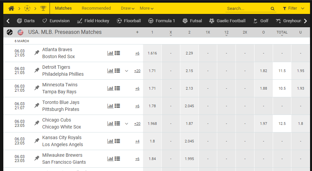This screenshot has width=312, height=171.
Task: Select Field Hockey sport
Action: pyautogui.click(x=93, y=21)
